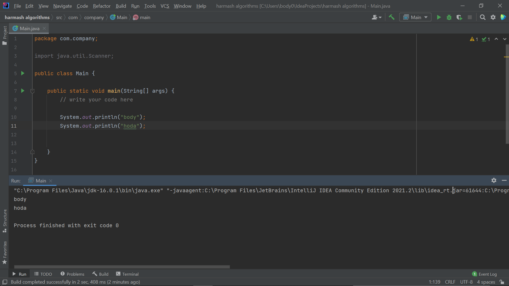
Task: Open the Window menu
Action: point(182,6)
